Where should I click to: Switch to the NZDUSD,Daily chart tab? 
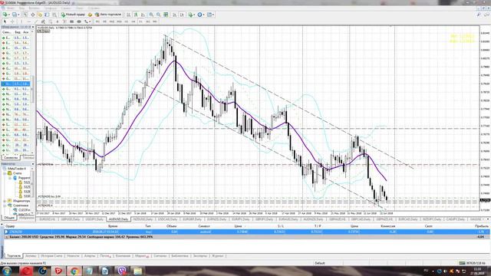coord(143,219)
